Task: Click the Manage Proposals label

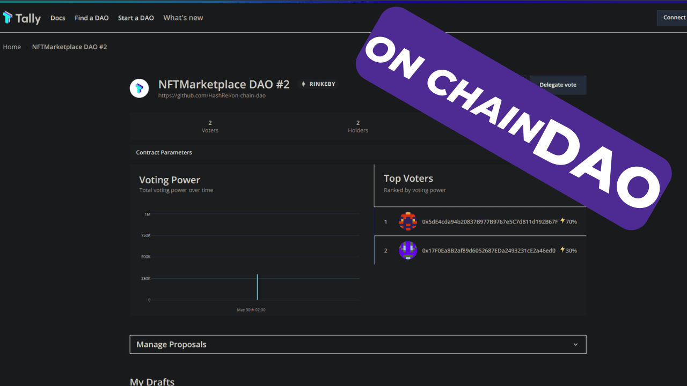Action: pyautogui.click(x=171, y=344)
